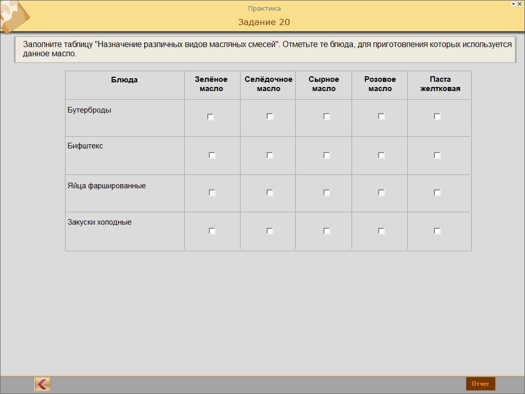The width and height of the screenshot is (525, 394).
Task: Mark Паста желтковая for Бифштекс
Action: tap(437, 155)
